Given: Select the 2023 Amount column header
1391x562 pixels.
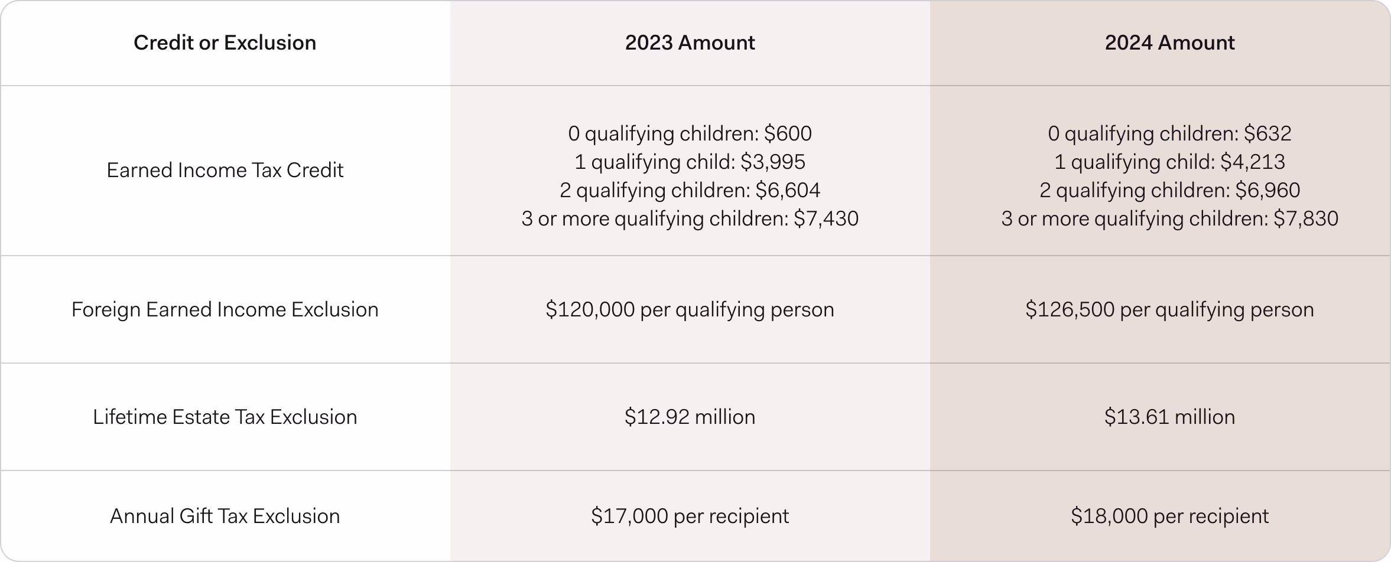Looking at the screenshot, I should pyautogui.click(x=690, y=43).
